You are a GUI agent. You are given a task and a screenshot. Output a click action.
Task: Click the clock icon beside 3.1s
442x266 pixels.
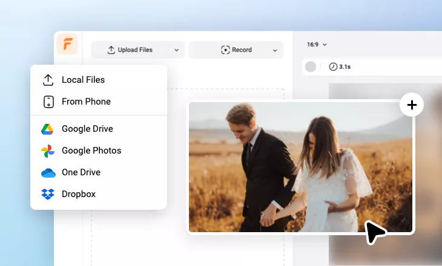click(333, 66)
